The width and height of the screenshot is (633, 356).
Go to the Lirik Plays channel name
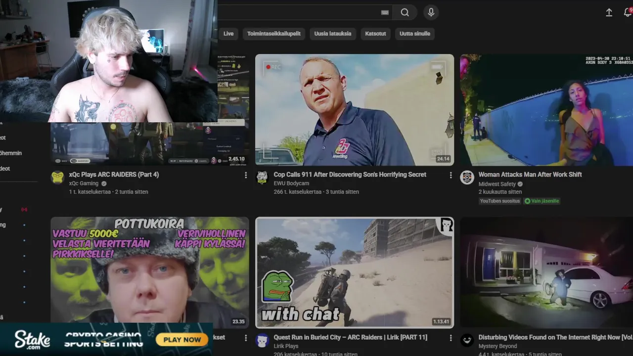(x=286, y=346)
